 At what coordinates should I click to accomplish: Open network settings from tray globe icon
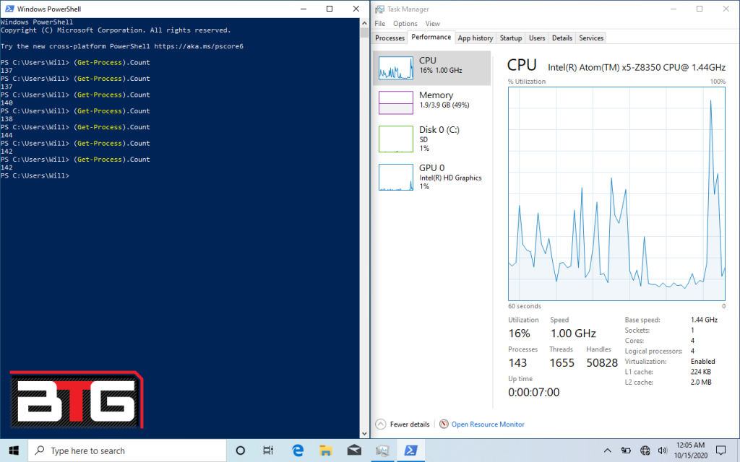coord(645,450)
